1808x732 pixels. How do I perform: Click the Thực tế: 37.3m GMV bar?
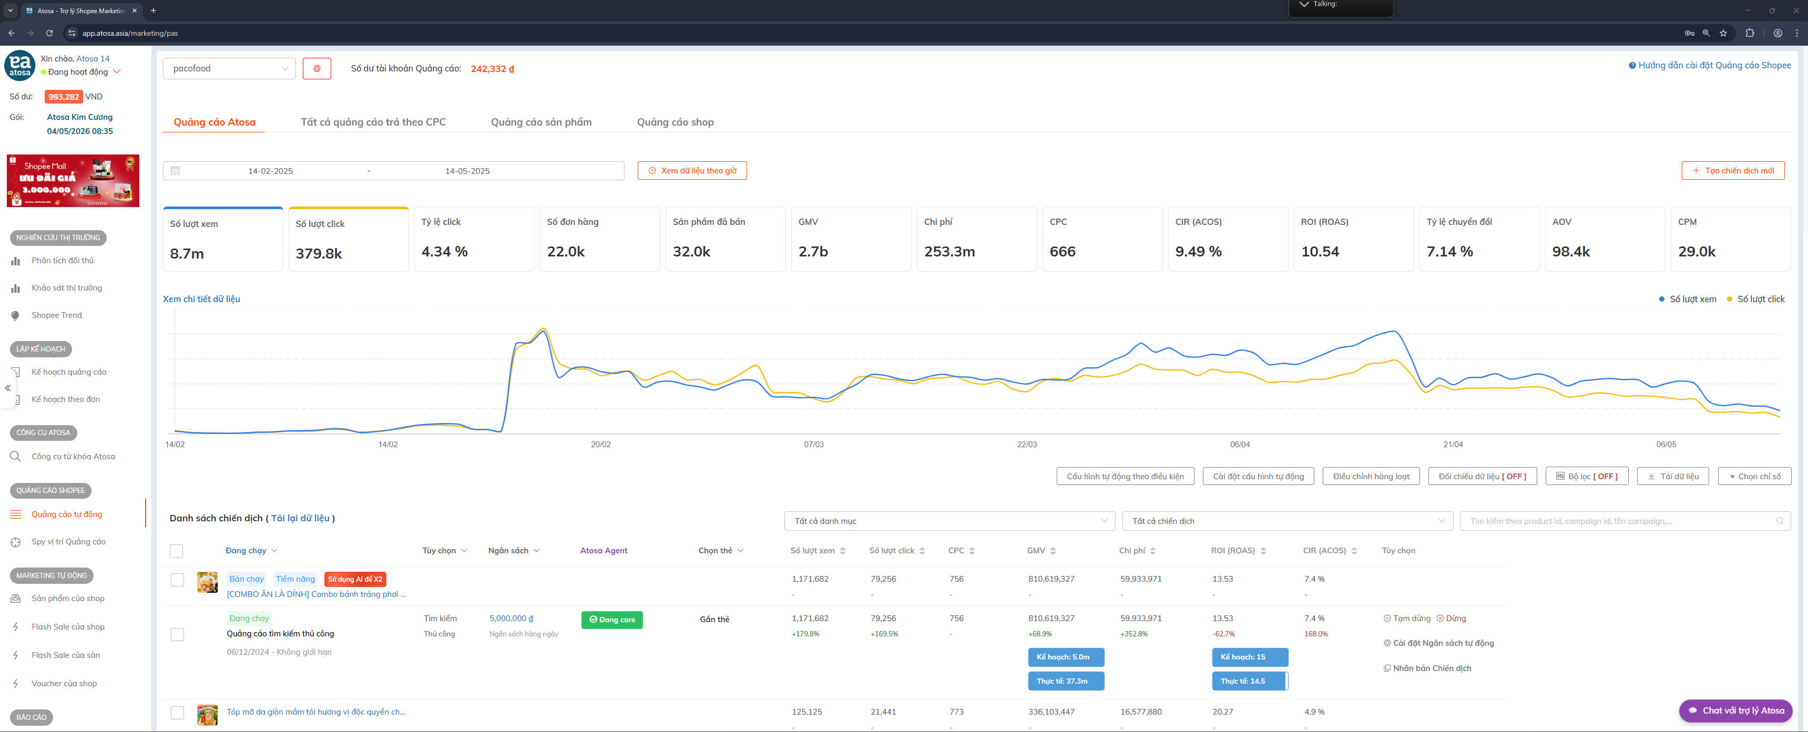(x=1066, y=681)
